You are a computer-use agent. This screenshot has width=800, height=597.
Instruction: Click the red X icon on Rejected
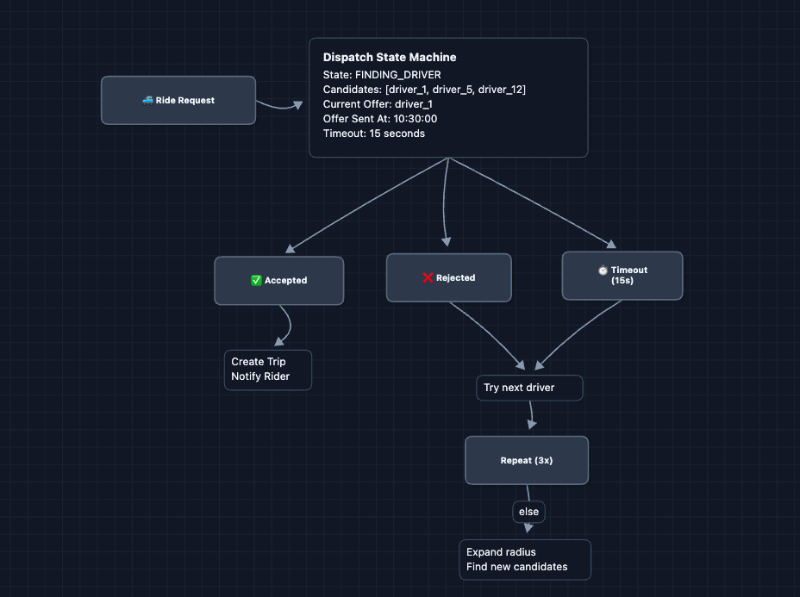pos(428,278)
